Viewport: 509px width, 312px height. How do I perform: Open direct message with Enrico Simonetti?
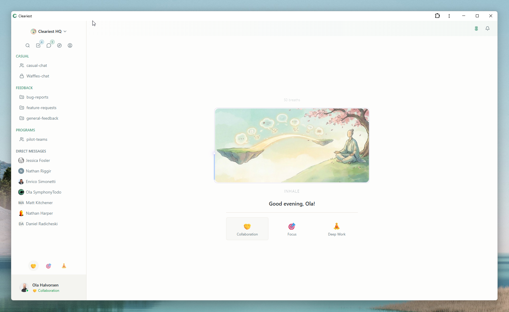[49, 182]
